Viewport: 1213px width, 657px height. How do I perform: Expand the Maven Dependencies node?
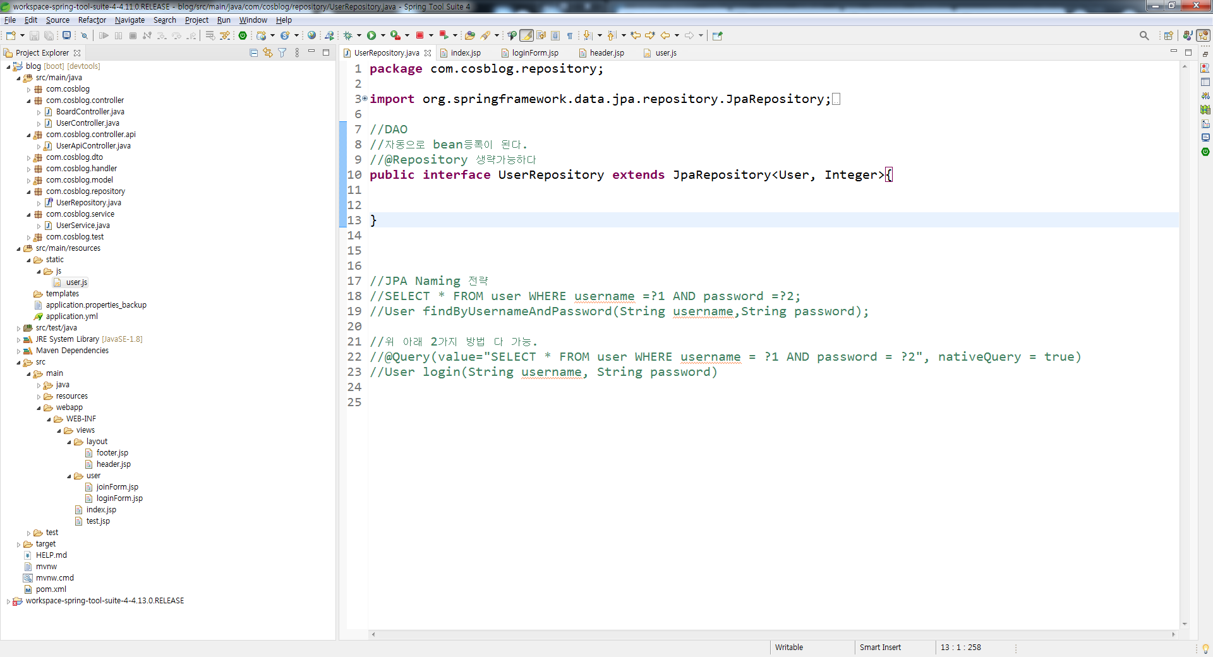tap(18, 351)
